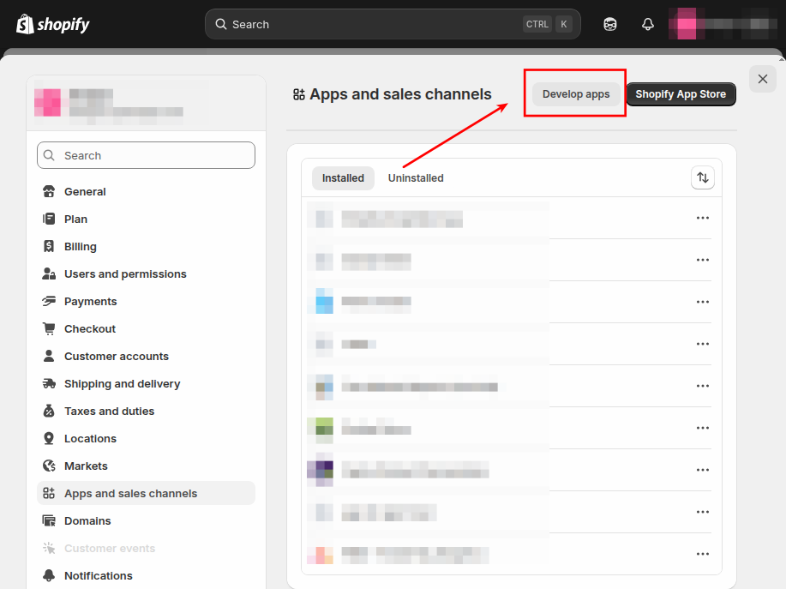Open Users and permissions settings

pyautogui.click(x=125, y=274)
